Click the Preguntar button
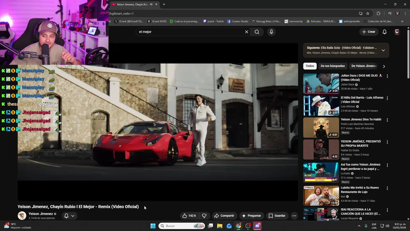 click(x=251, y=216)
